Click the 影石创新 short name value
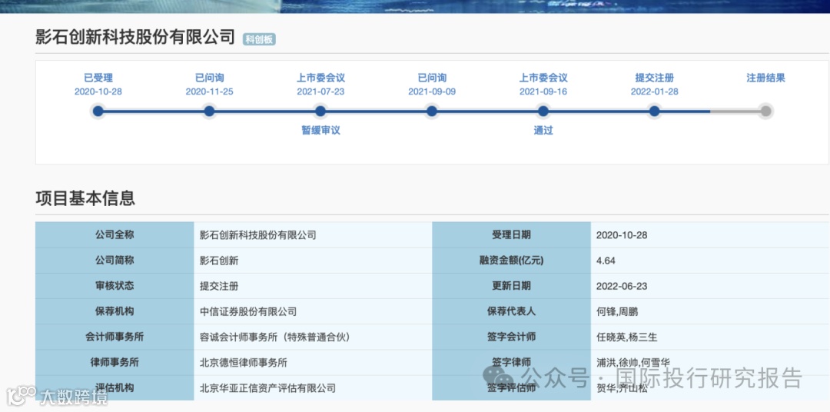The height and width of the screenshot is (412, 830). coord(219,261)
